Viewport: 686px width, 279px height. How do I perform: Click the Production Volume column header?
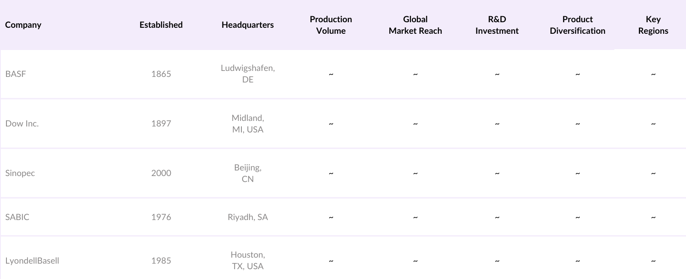tap(331, 25)
